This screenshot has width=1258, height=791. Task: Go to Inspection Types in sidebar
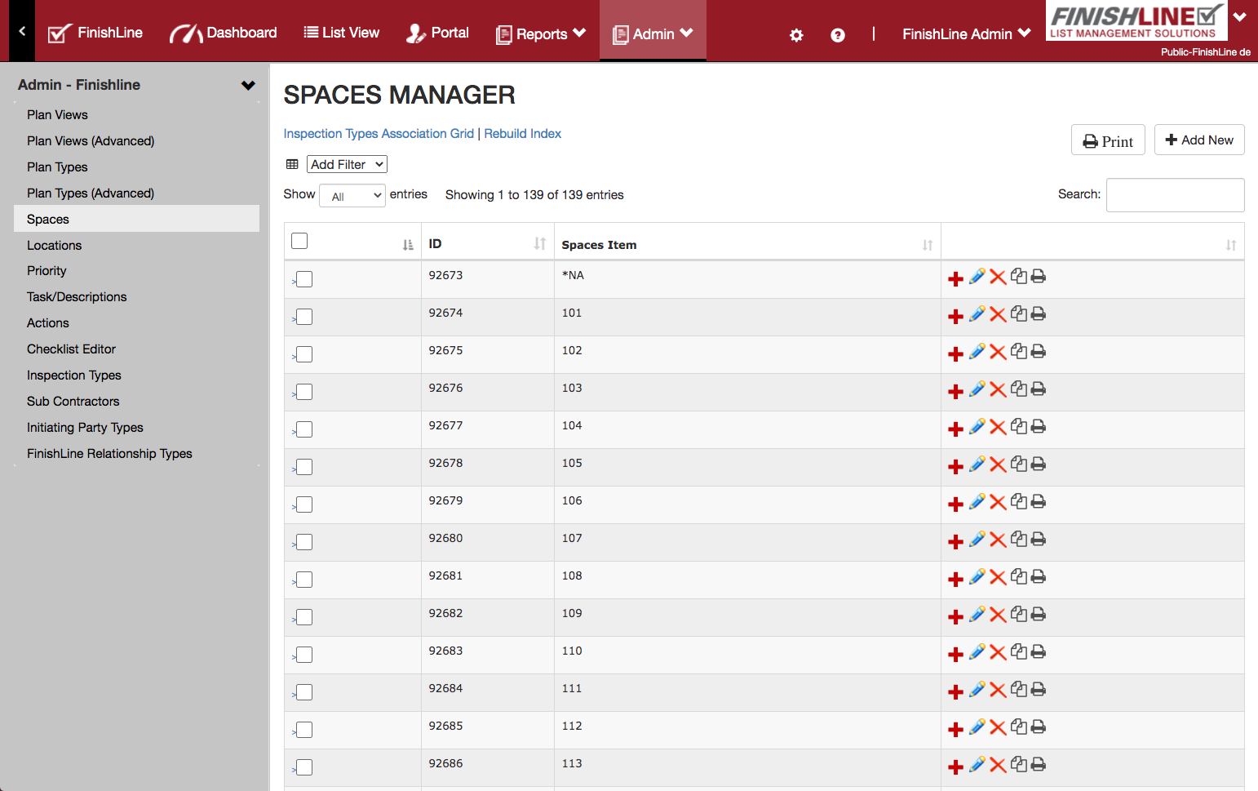point(74,376)
